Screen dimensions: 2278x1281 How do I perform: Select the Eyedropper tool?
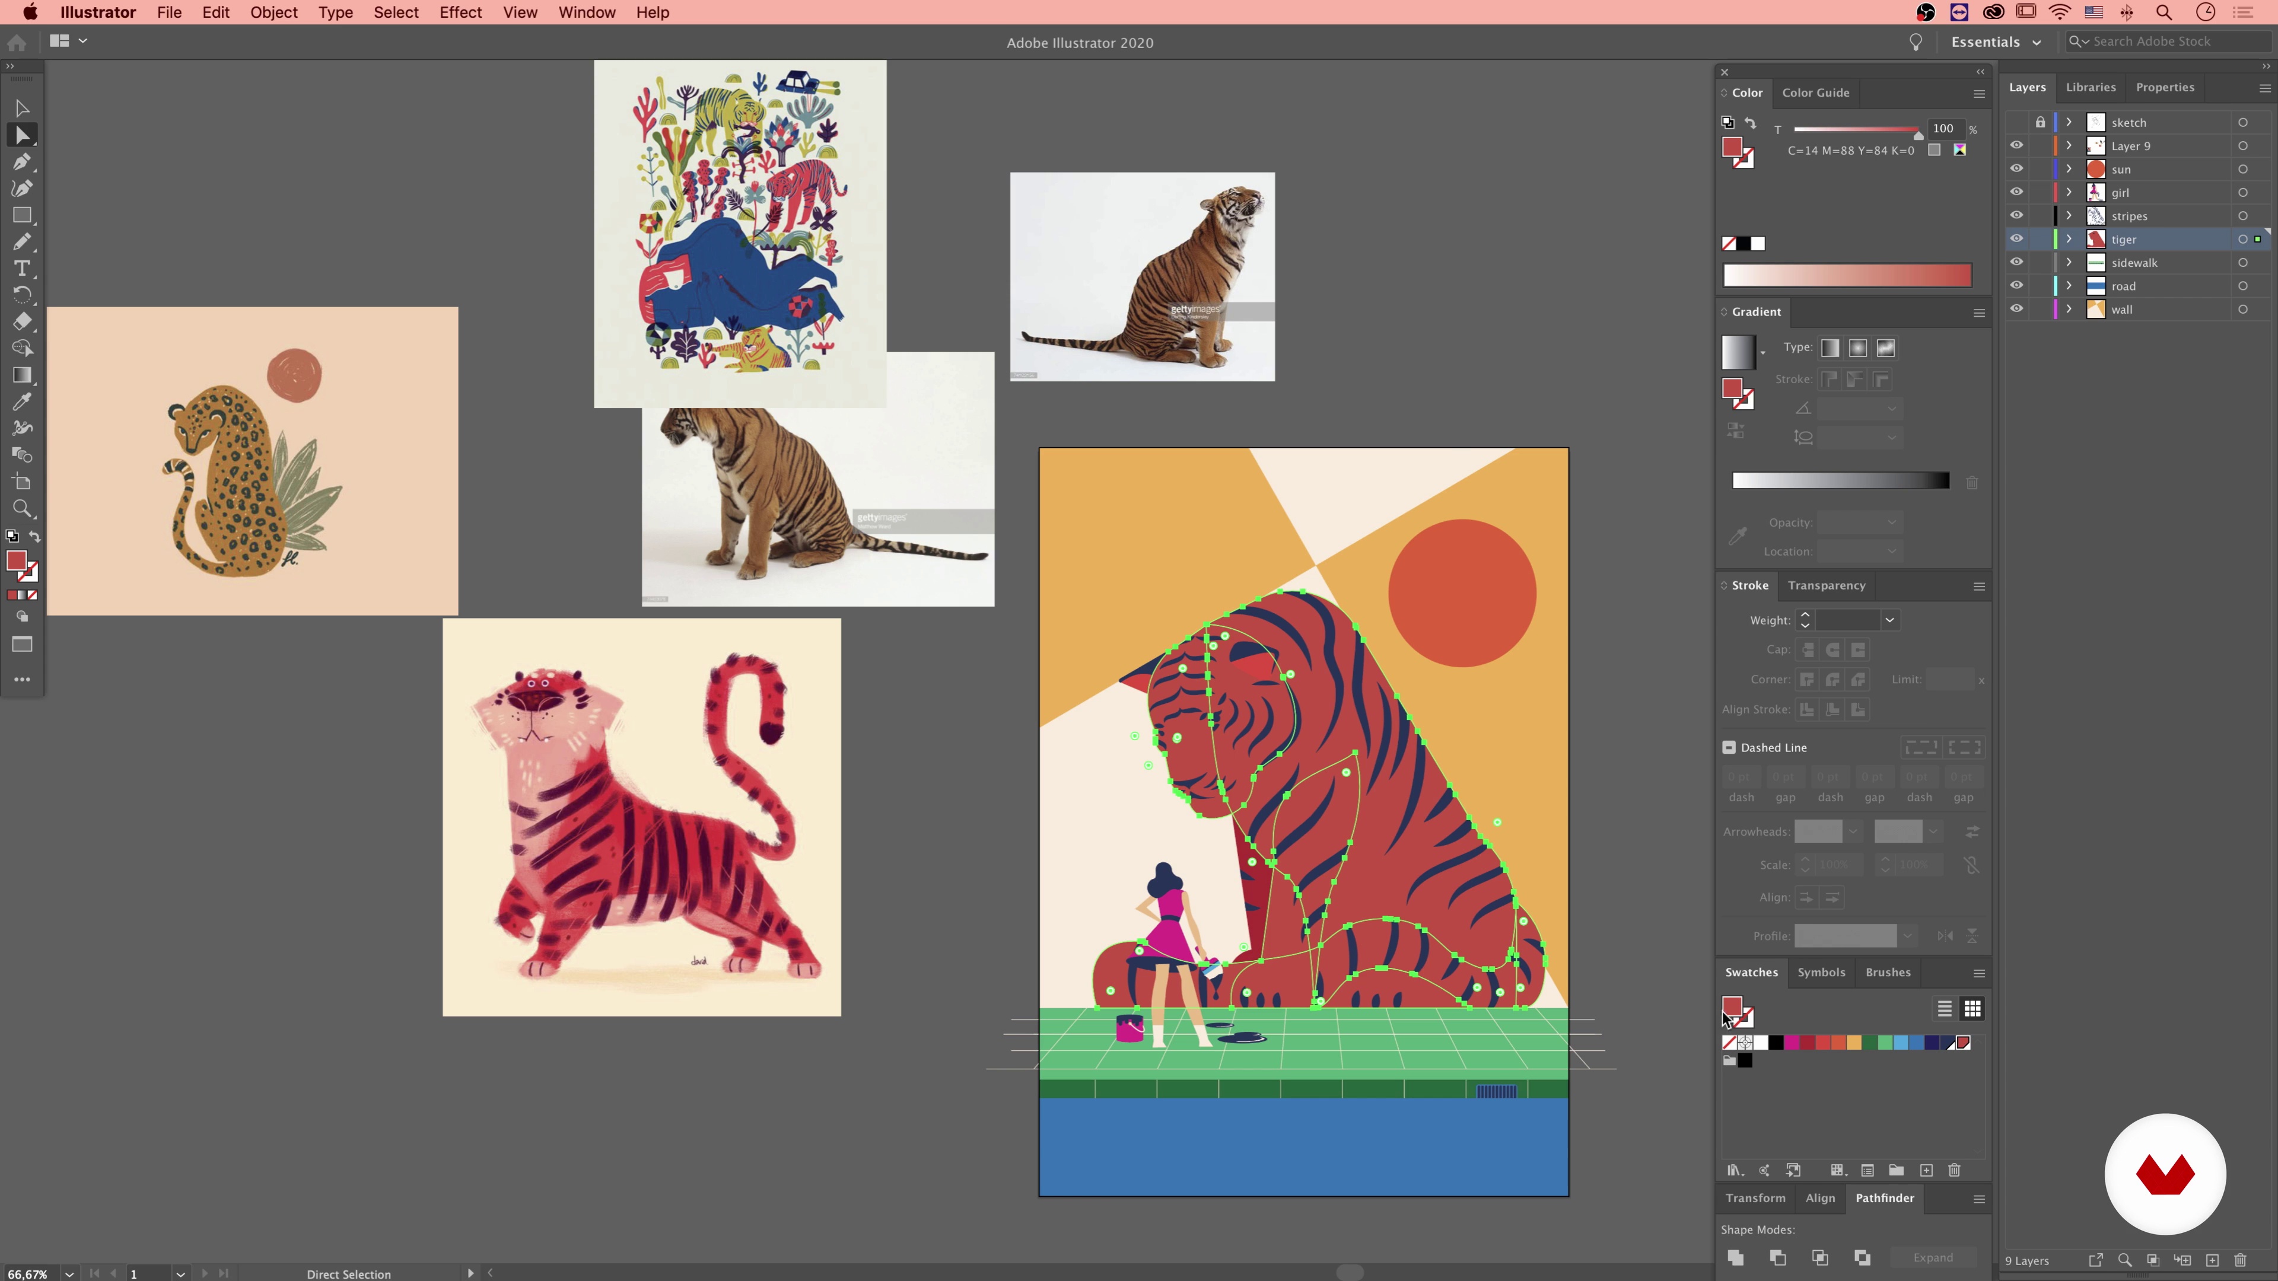click(22, 402)
